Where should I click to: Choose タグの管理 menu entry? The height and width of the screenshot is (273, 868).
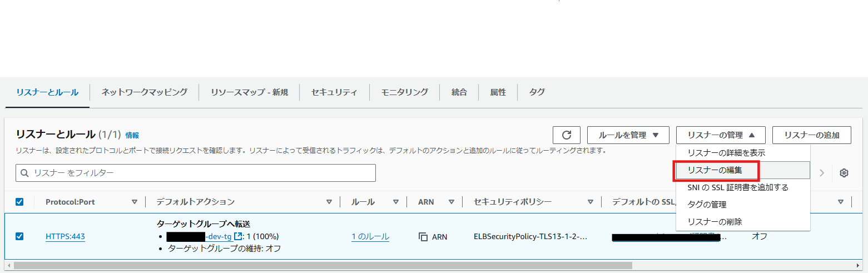[743, 205]
